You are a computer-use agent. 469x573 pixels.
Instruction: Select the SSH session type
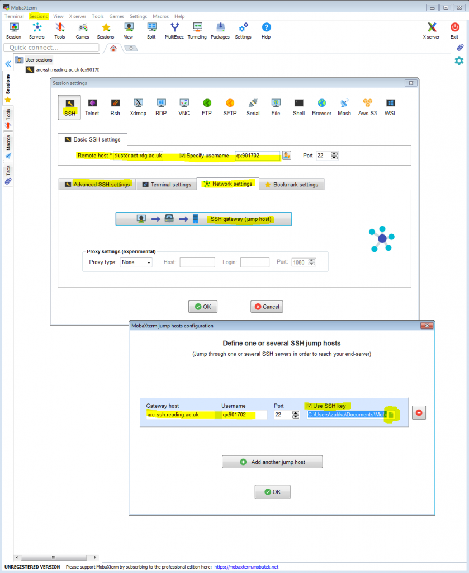click(x=69, y=107)
